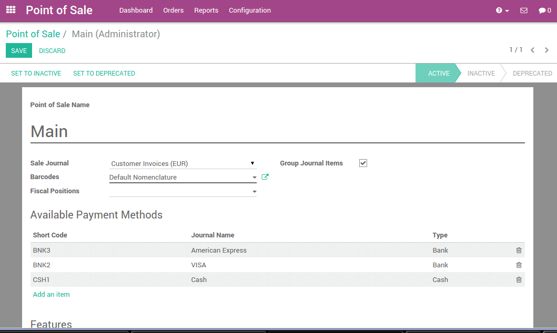Image resolution: width=557 pixels, height=333 pixels.
Task: Expand the Fiscal Positions dropdown
Action: (255, 192)
